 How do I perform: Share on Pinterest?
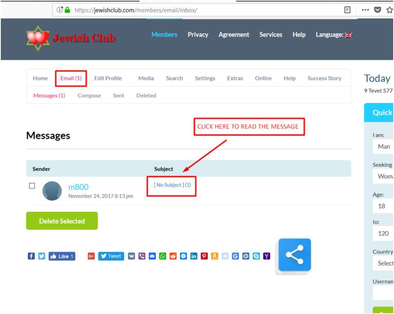tap(204, 256)
